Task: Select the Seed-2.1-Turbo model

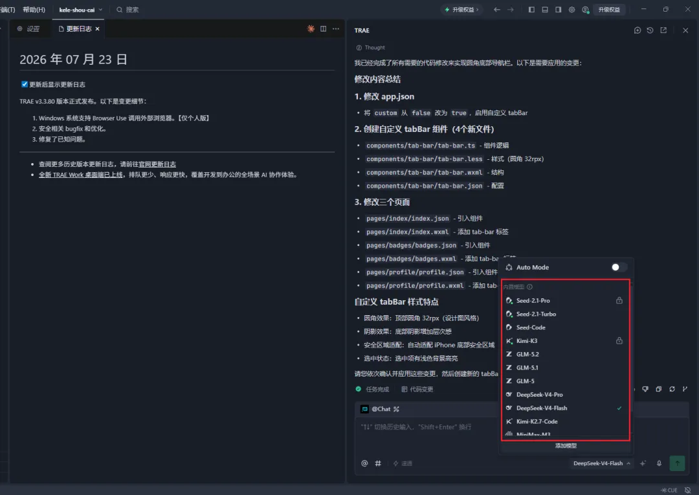Action: pos(565,314)
